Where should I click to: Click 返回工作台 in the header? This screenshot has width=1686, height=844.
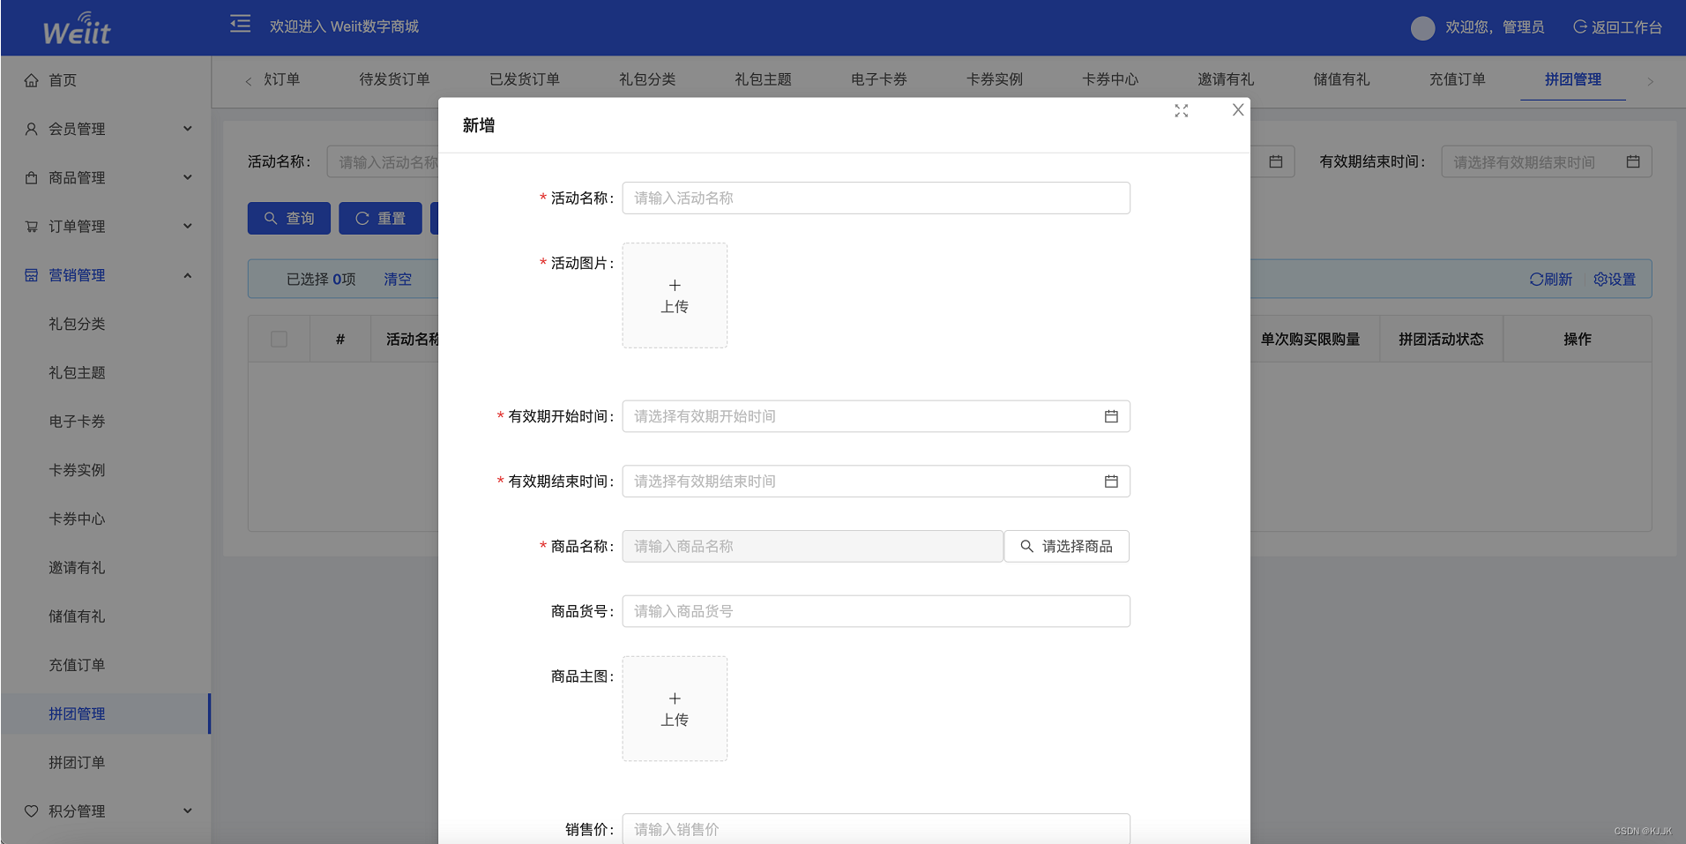click(x=1617, y=27)
